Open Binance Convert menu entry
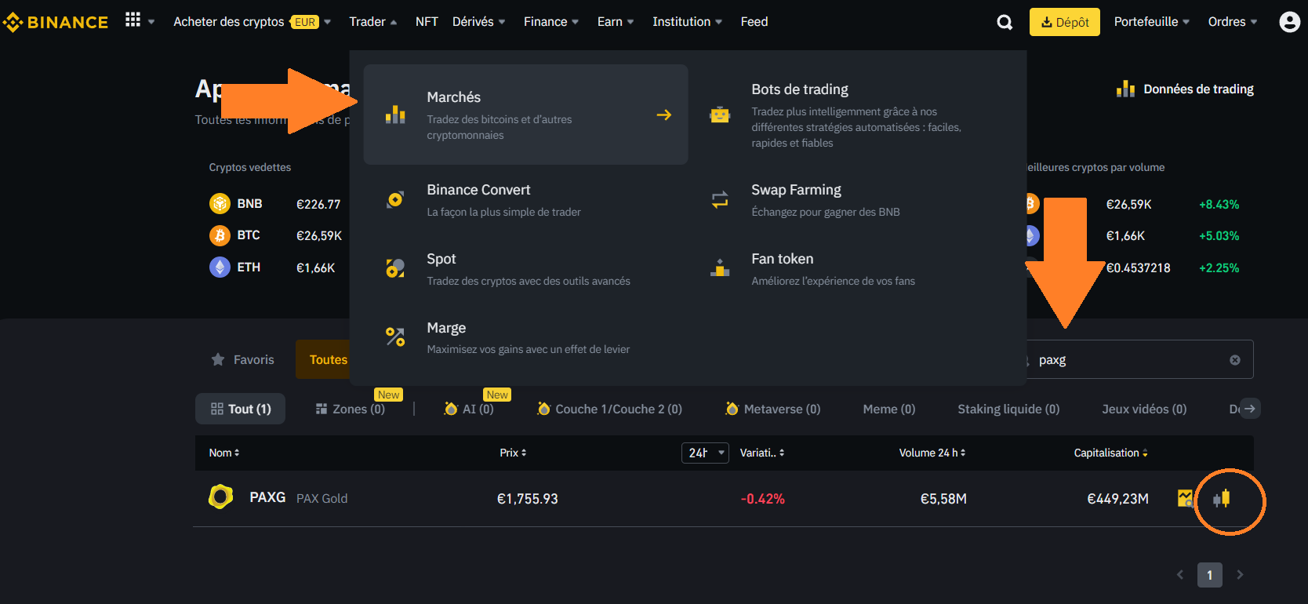1308x604 pixels. tap(525, 199)
